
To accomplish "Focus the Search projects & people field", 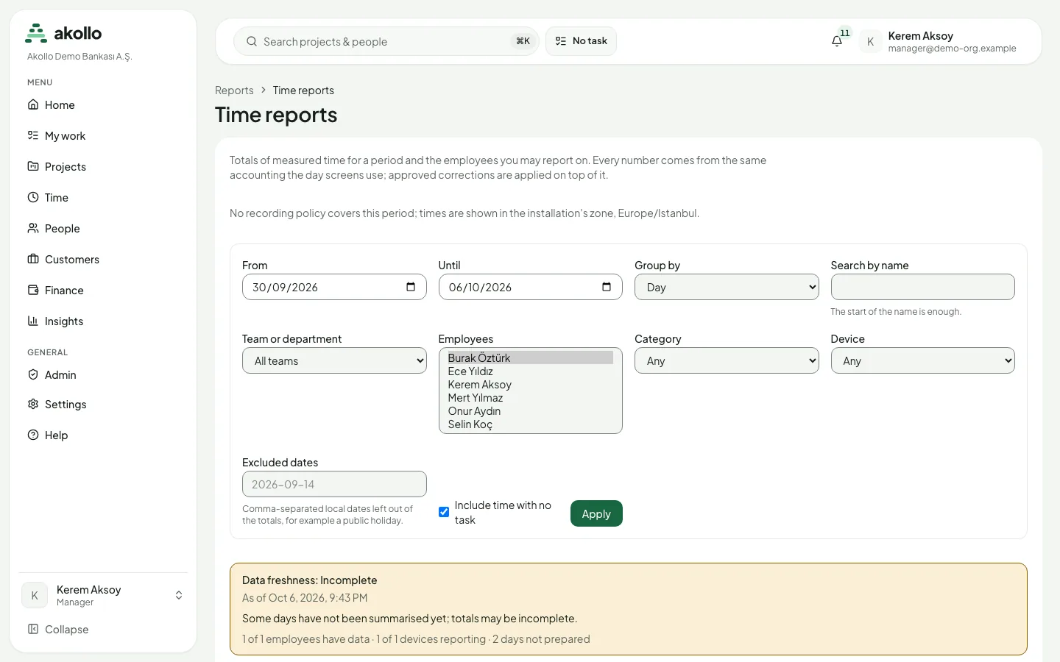I will pyautogui.click(x=386, y=41).
